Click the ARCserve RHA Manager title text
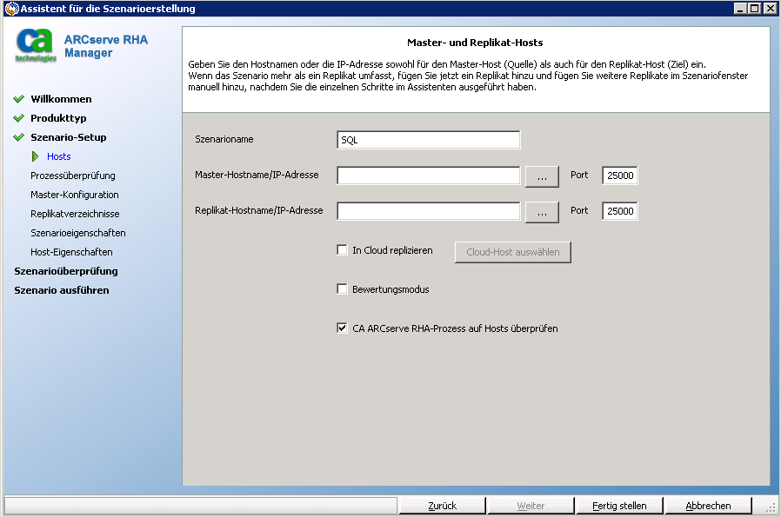This screenshot has width=781, height=517. point(106,46)
